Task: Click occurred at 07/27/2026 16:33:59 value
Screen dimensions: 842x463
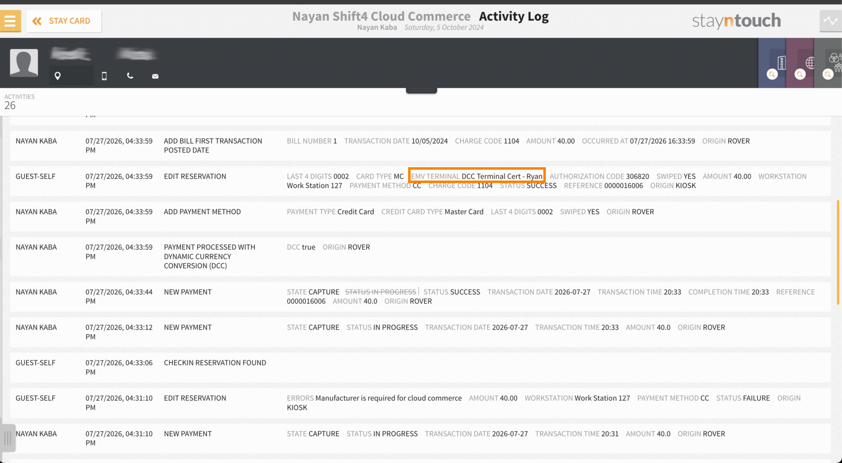Action: coord(662,141)
